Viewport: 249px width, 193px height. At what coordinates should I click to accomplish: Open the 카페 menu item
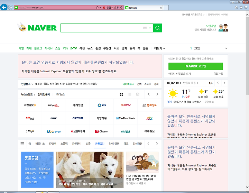29,48
